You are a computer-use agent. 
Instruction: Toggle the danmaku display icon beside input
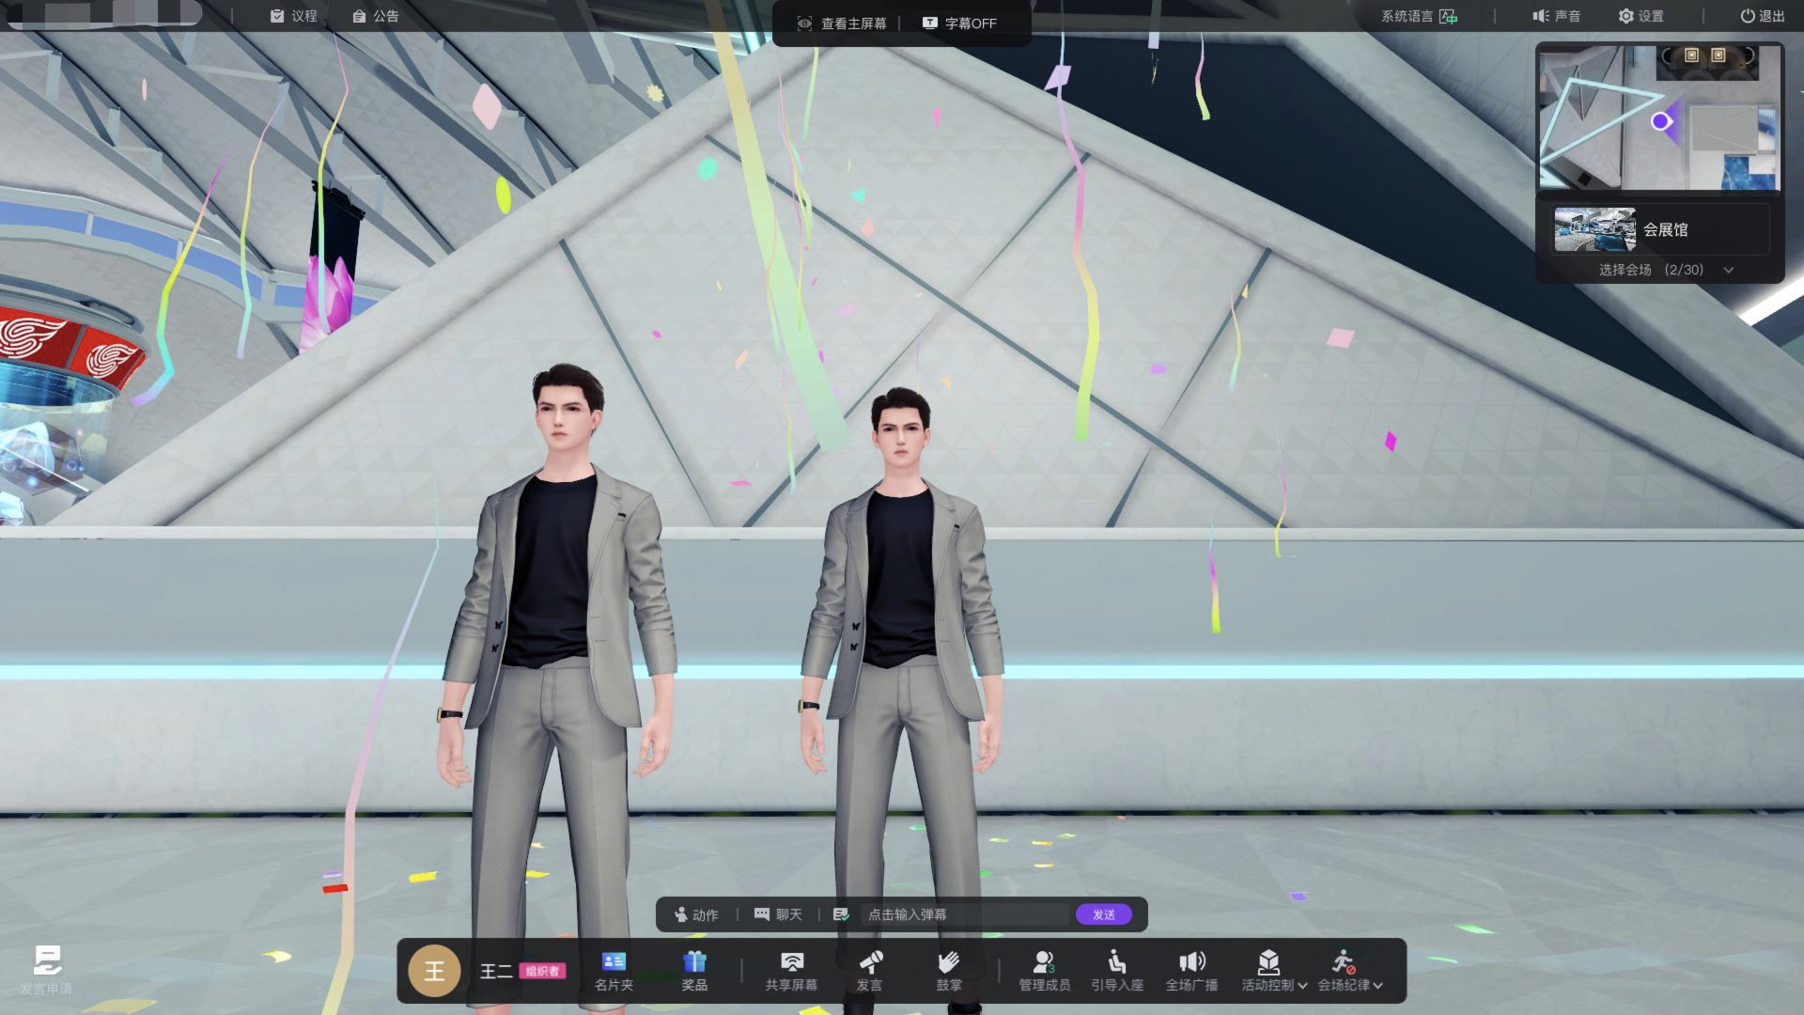pos(841,914)
